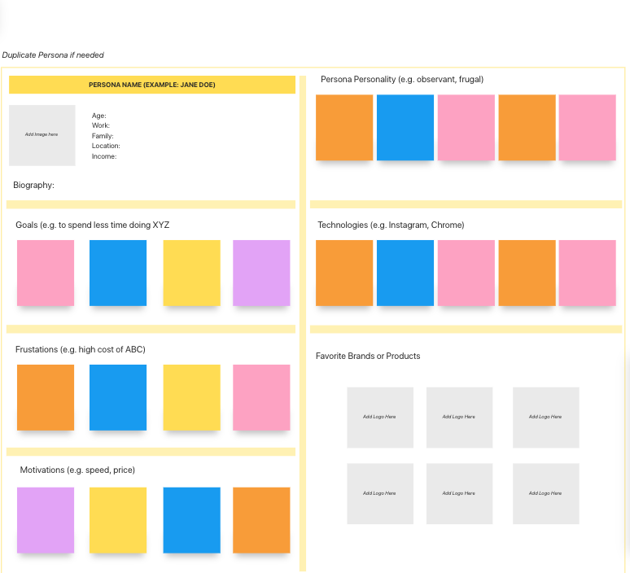This screenshot has width=630, height=573.
Task: Select the Motivations heading text
Action: 77,470
